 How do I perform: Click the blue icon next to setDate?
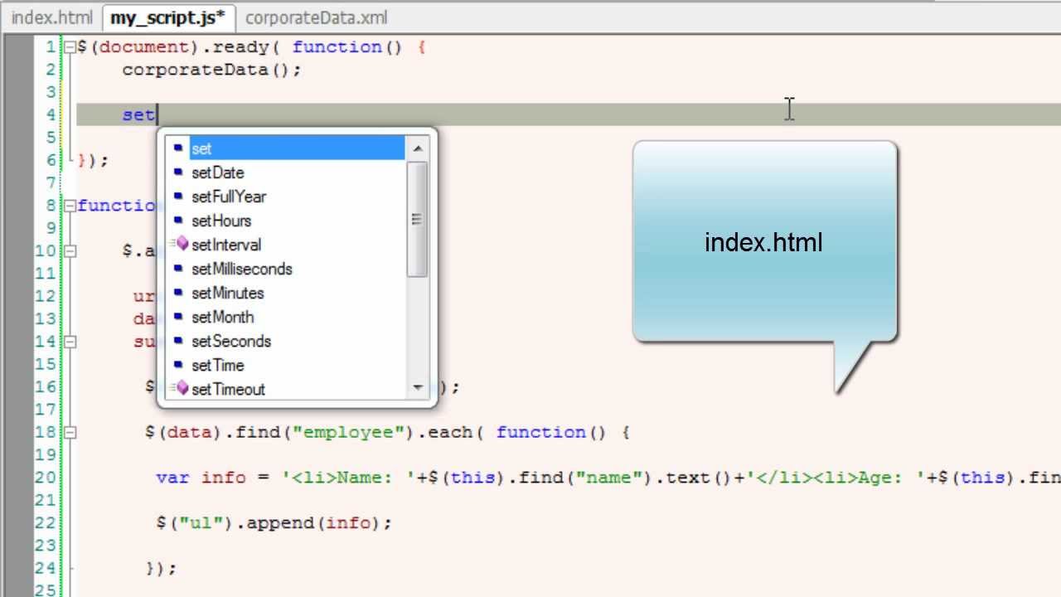pos(178,172)
